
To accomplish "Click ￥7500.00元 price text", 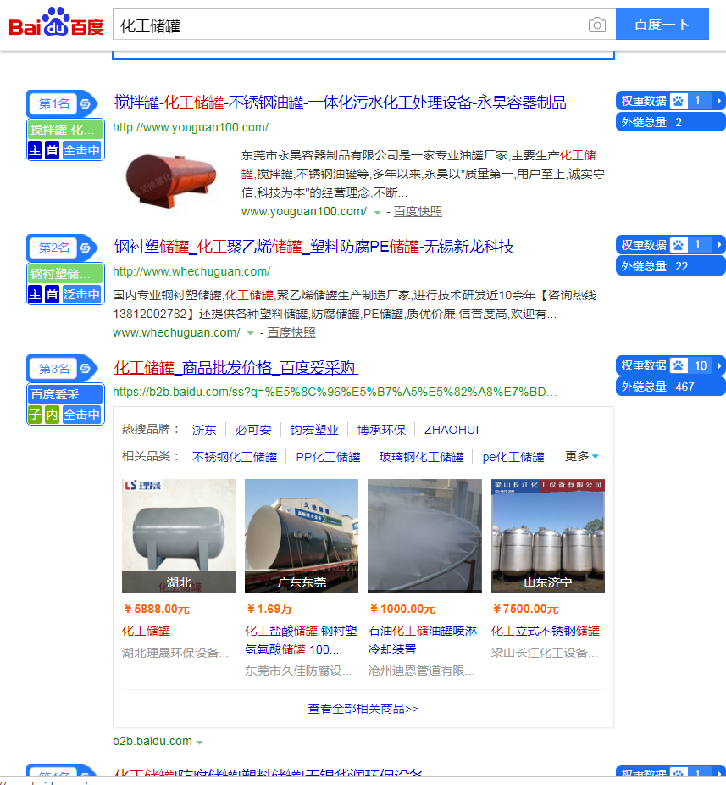I will tap(525, 609).
